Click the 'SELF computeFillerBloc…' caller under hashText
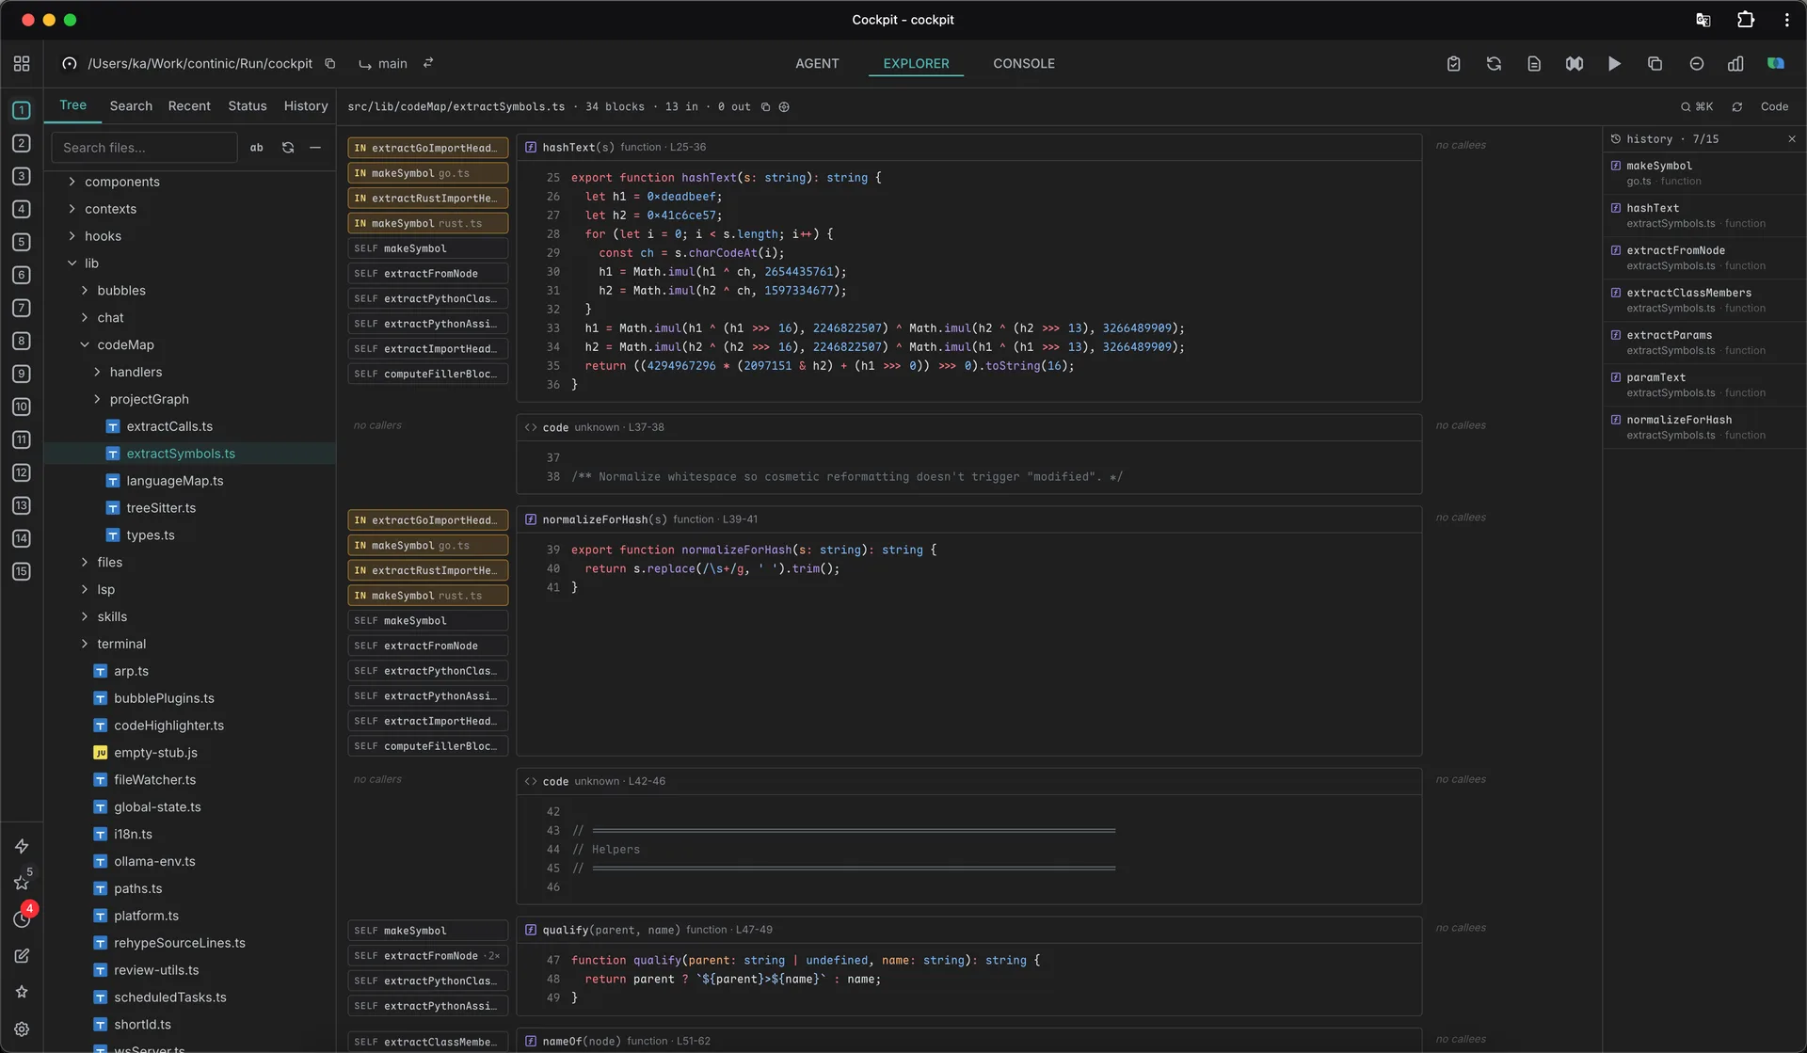 427,374
